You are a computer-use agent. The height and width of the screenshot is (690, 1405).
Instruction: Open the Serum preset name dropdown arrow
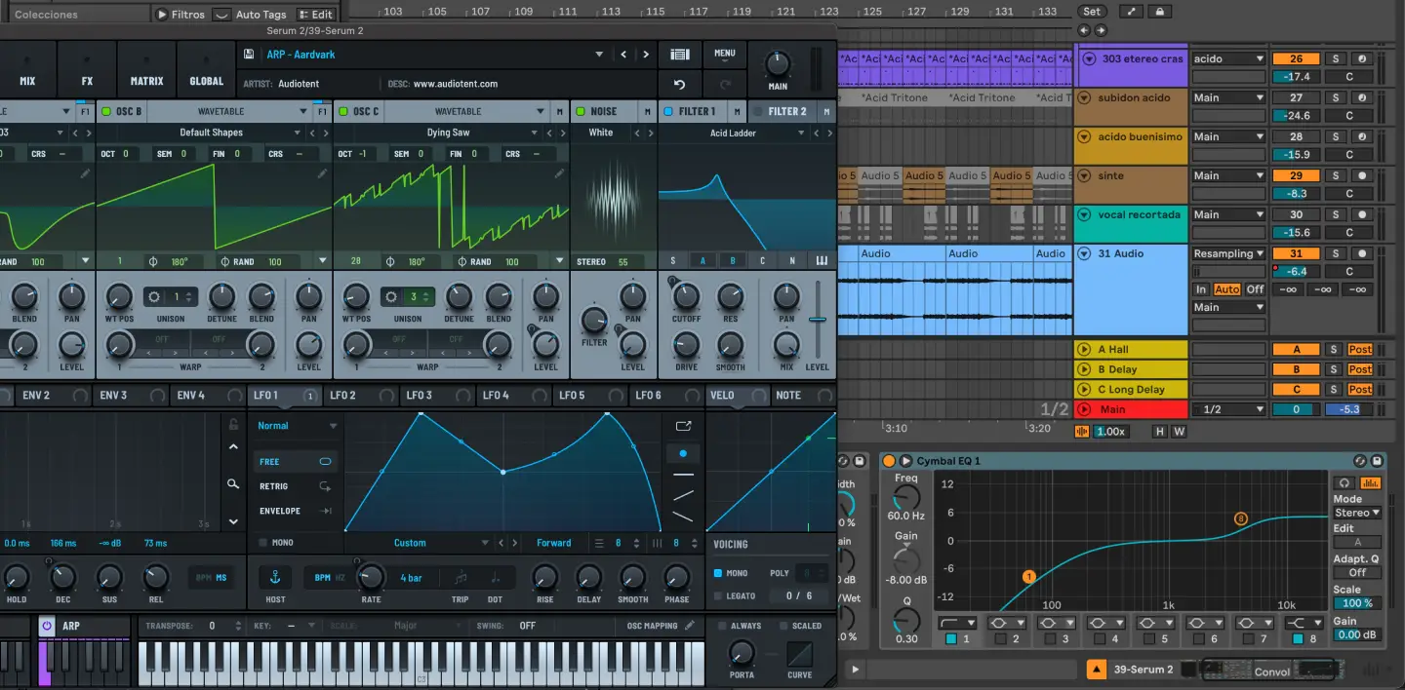tap(599, 55)
